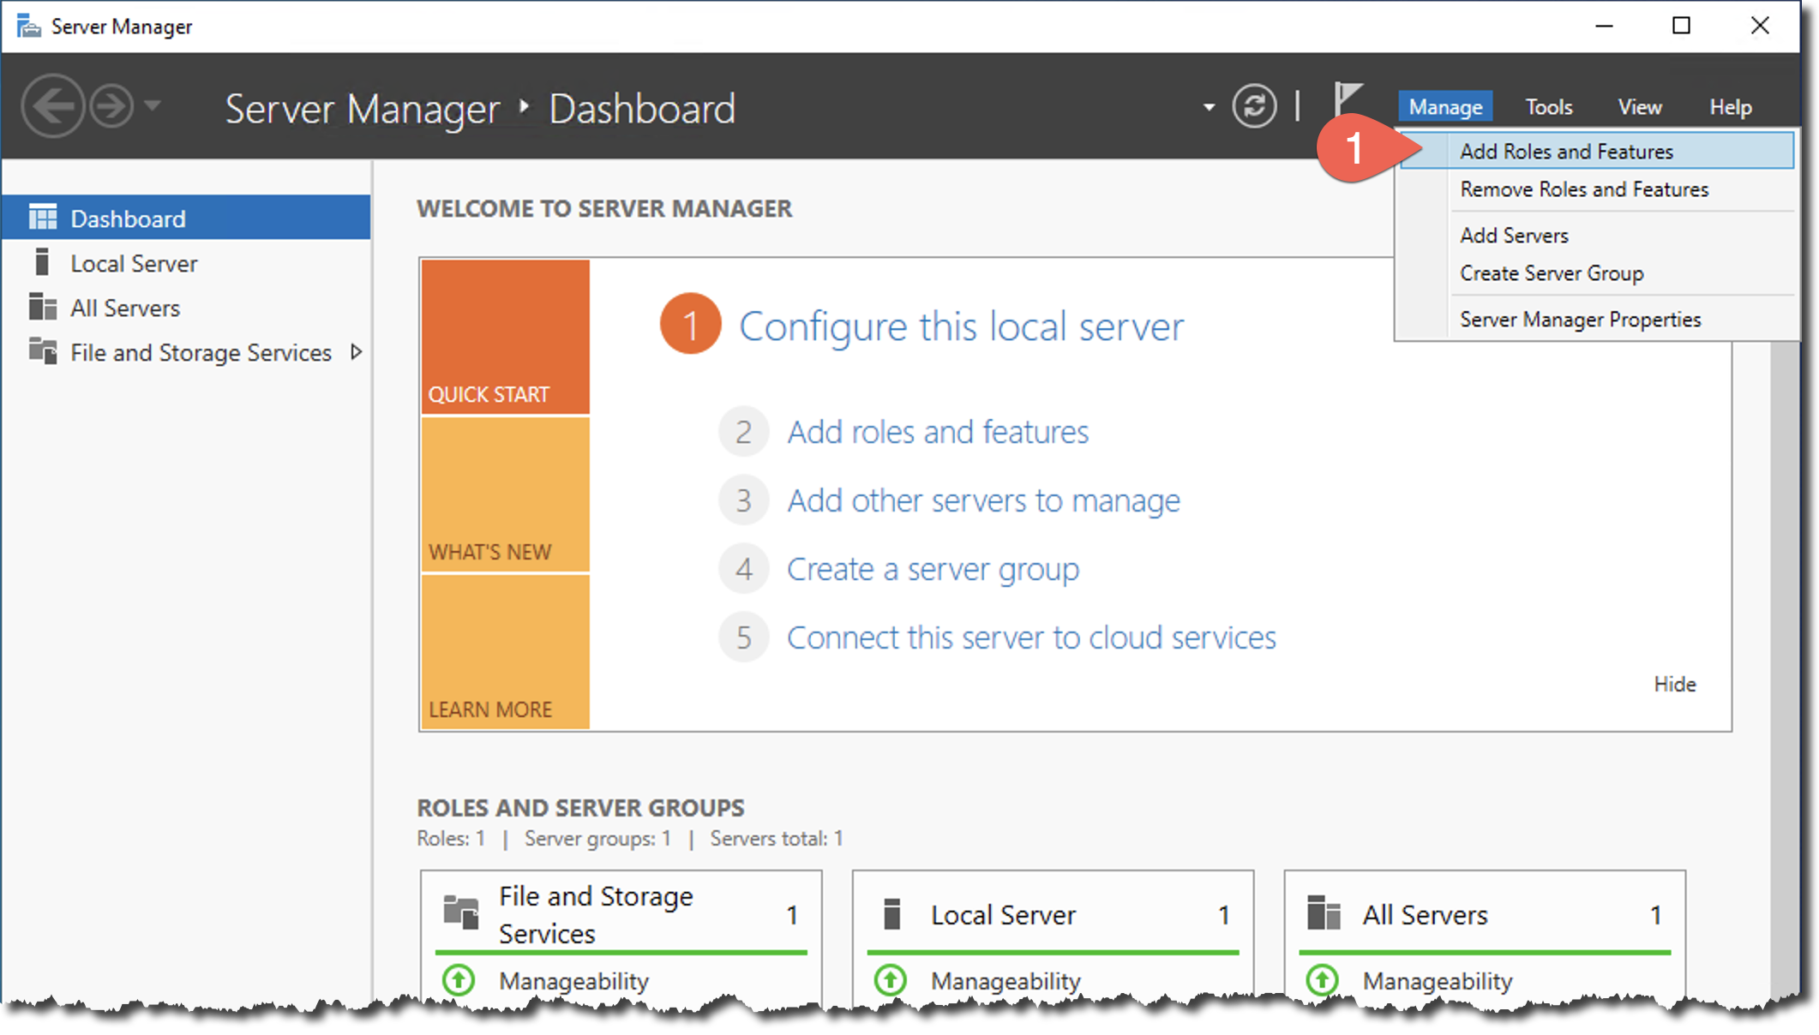Select Local Server in the sidebar
The image size is (1819, 1035).
tap(187, 263)
